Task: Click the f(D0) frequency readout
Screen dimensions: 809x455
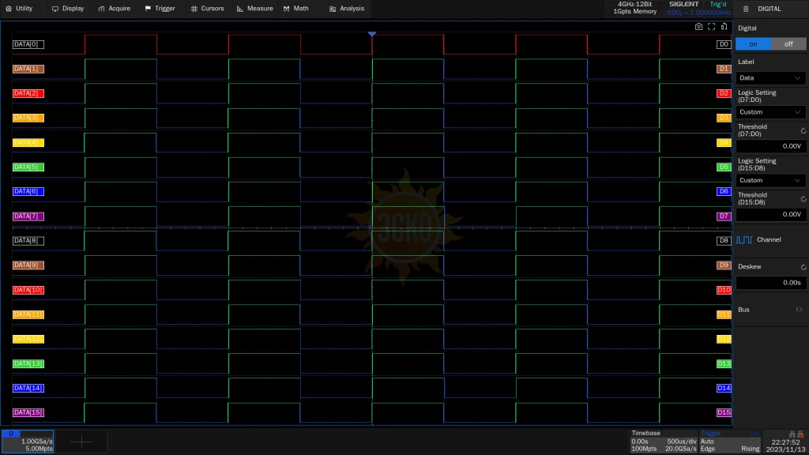Action: click(698, 13)
